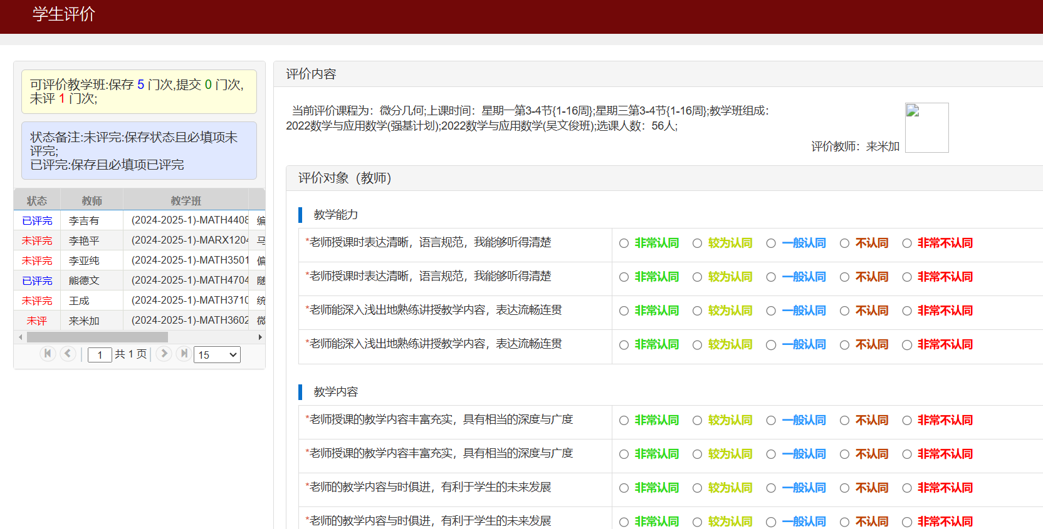This screenshot has height=529, width=1043.
Task: Select teacher row 李吉有
Action: 84,221
